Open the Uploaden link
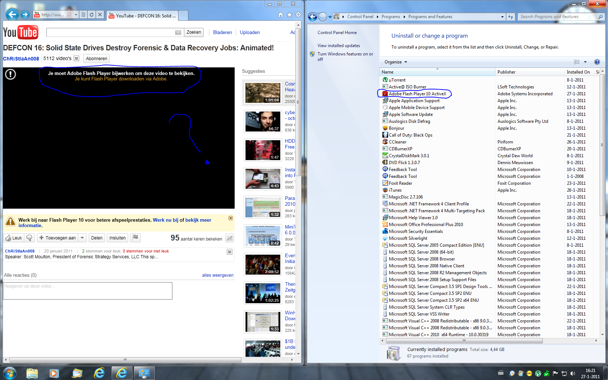The image size is (608, 380). click(250, 32)
